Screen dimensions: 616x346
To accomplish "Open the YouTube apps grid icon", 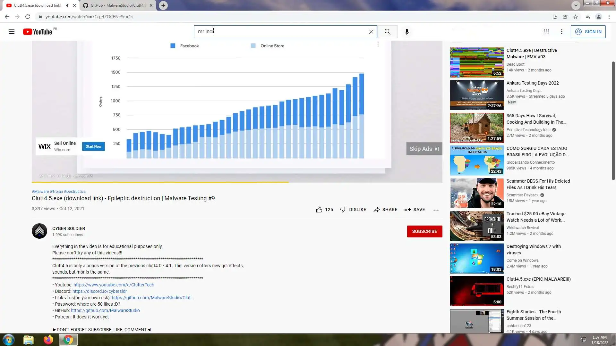I will pos(546,32).
